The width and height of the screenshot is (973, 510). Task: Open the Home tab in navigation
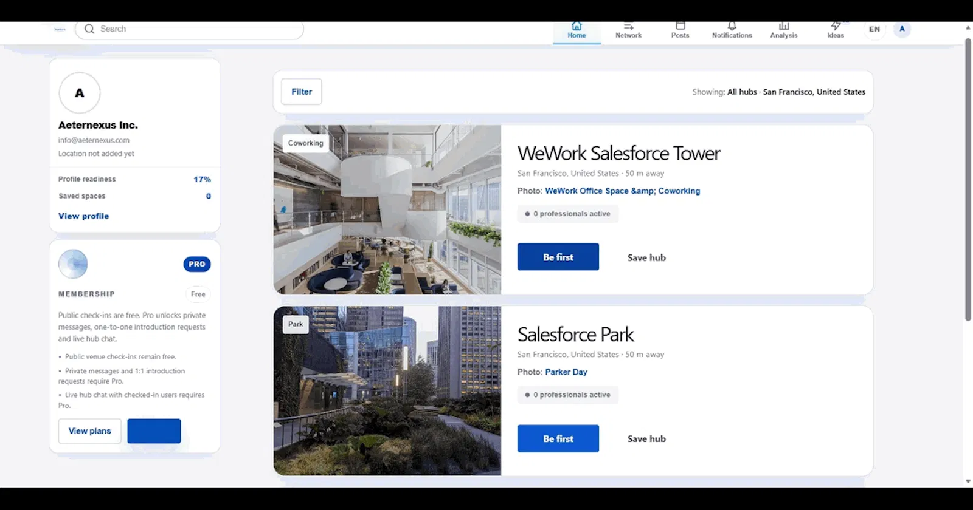click(x=577, y=30)
